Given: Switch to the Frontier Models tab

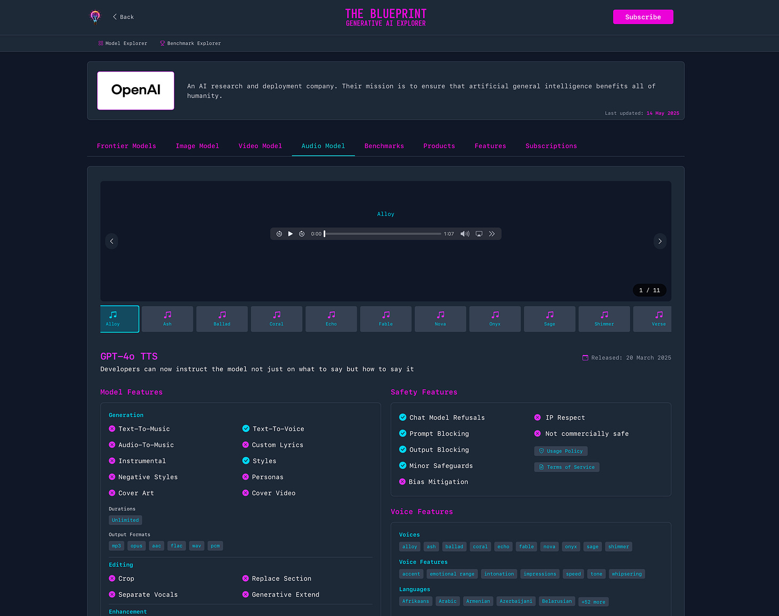Looking at the screenshot, I should 126,146.
